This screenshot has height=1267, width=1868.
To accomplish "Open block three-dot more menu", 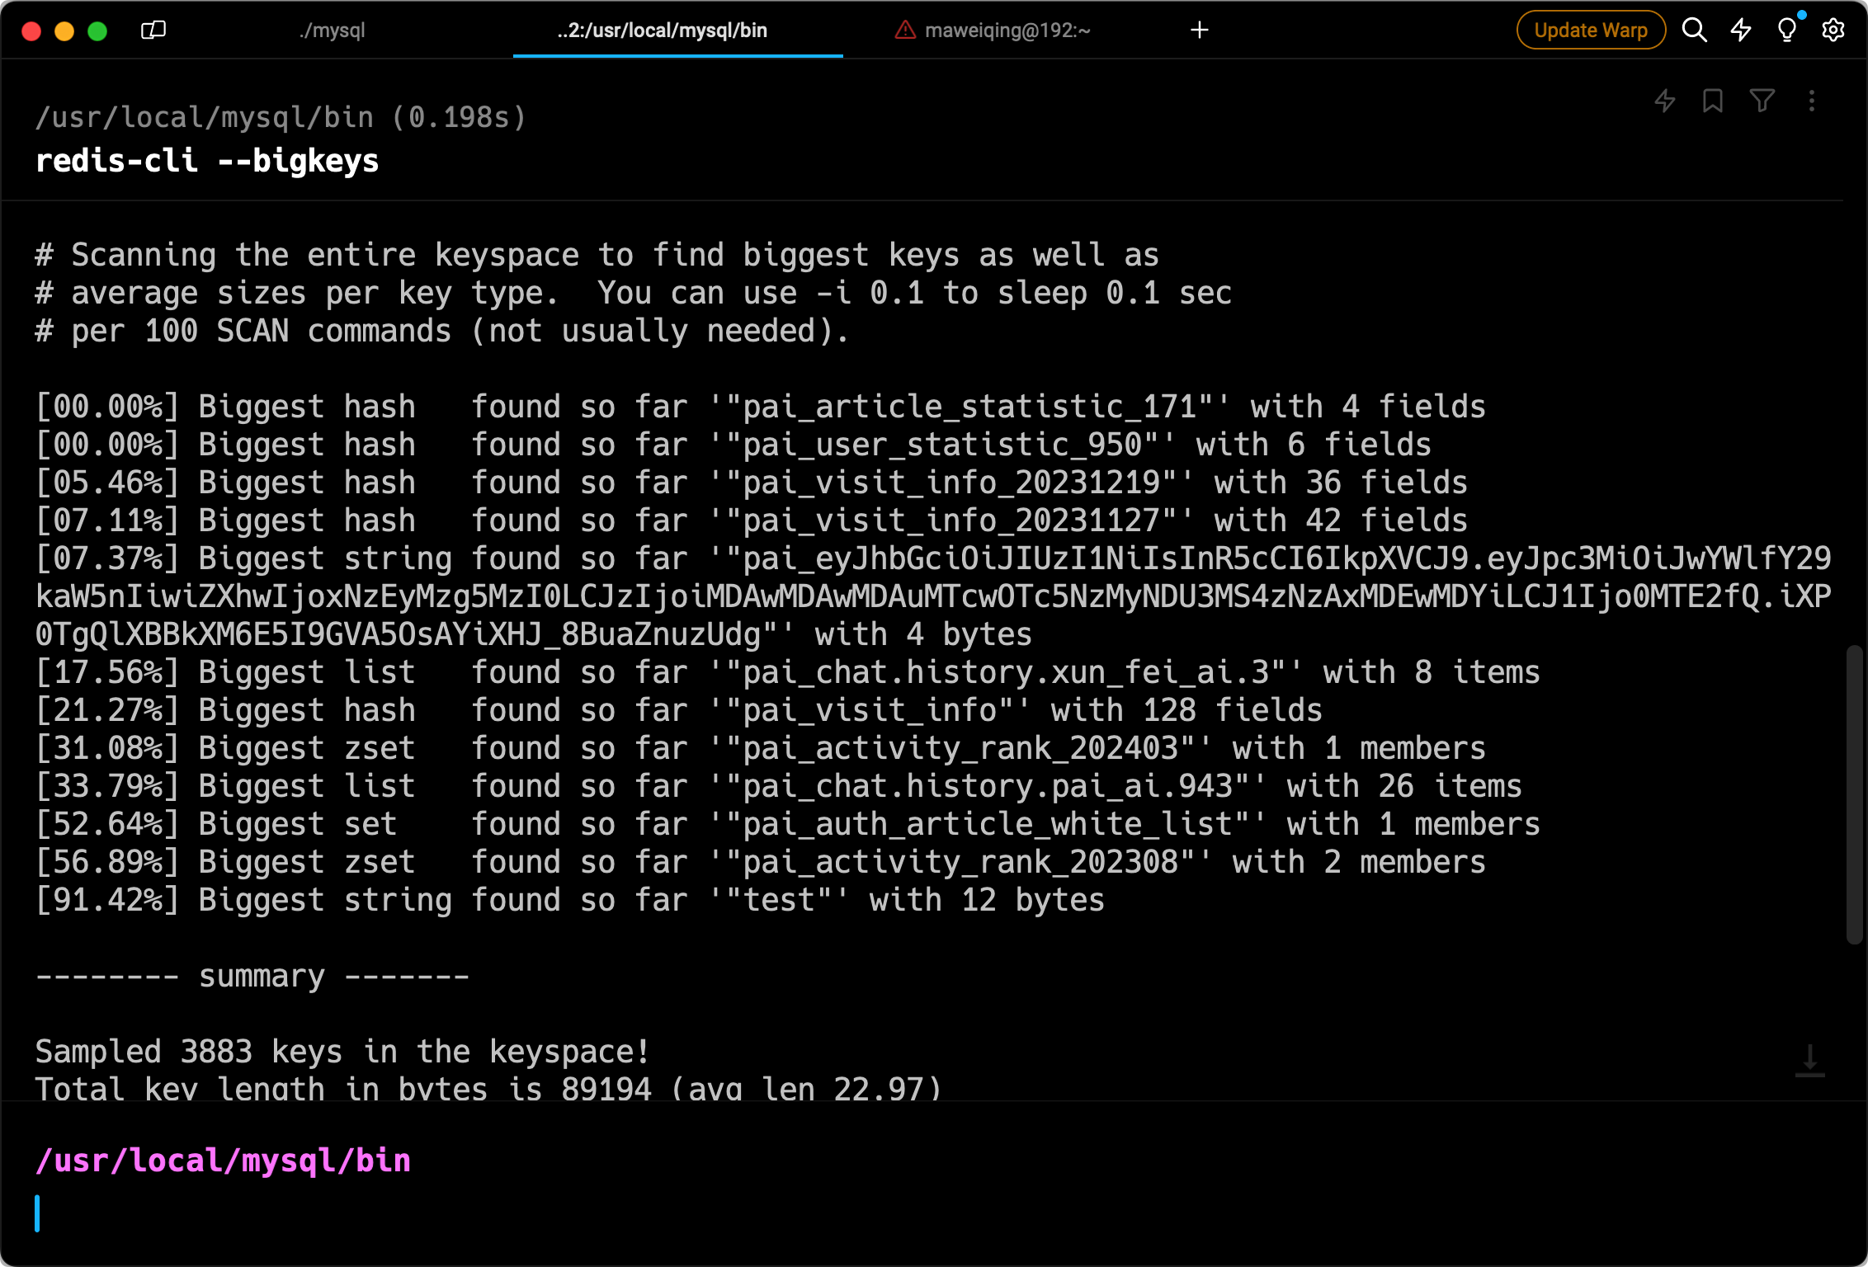I will pos(1812,101).
